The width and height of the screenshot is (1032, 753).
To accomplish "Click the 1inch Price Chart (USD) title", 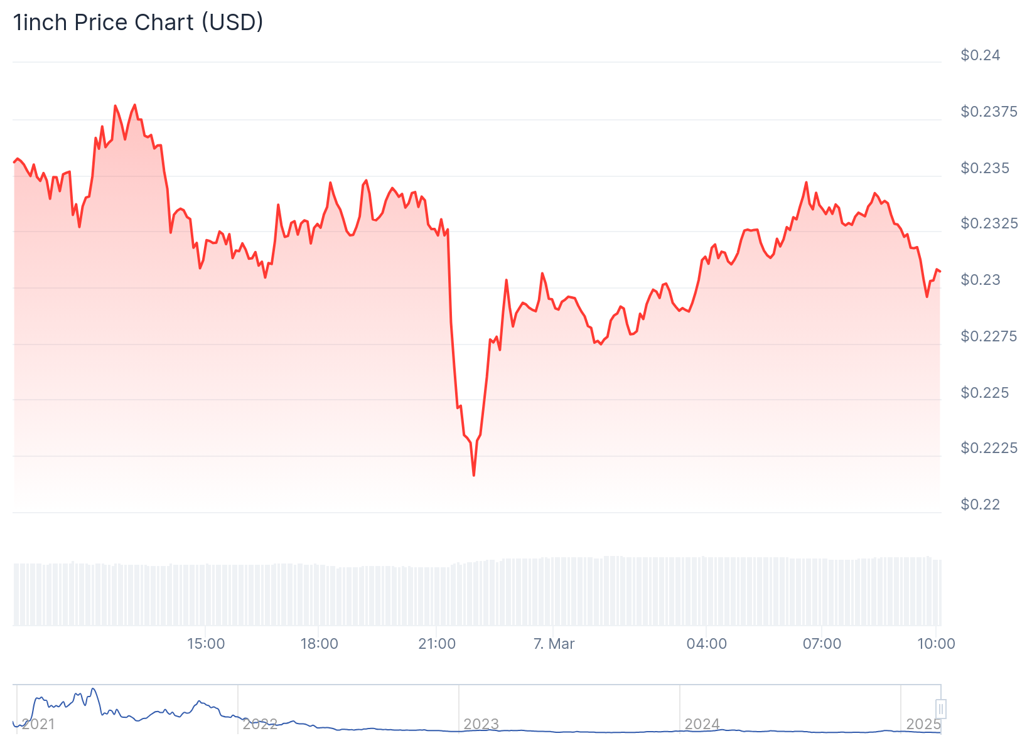I will (138, 23).
